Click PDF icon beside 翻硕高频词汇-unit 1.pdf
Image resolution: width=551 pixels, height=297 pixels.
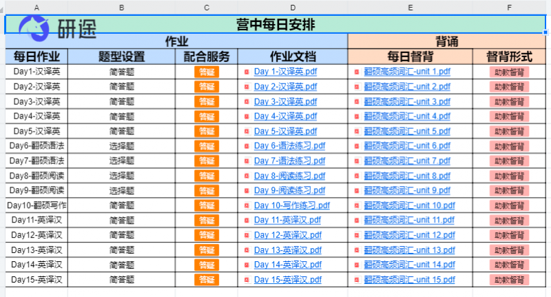tap(357, 72)
